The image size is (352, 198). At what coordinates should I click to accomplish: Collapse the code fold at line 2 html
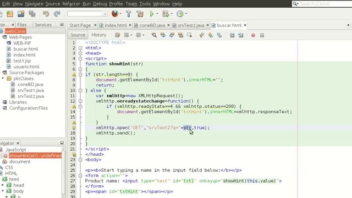(80, 48)
